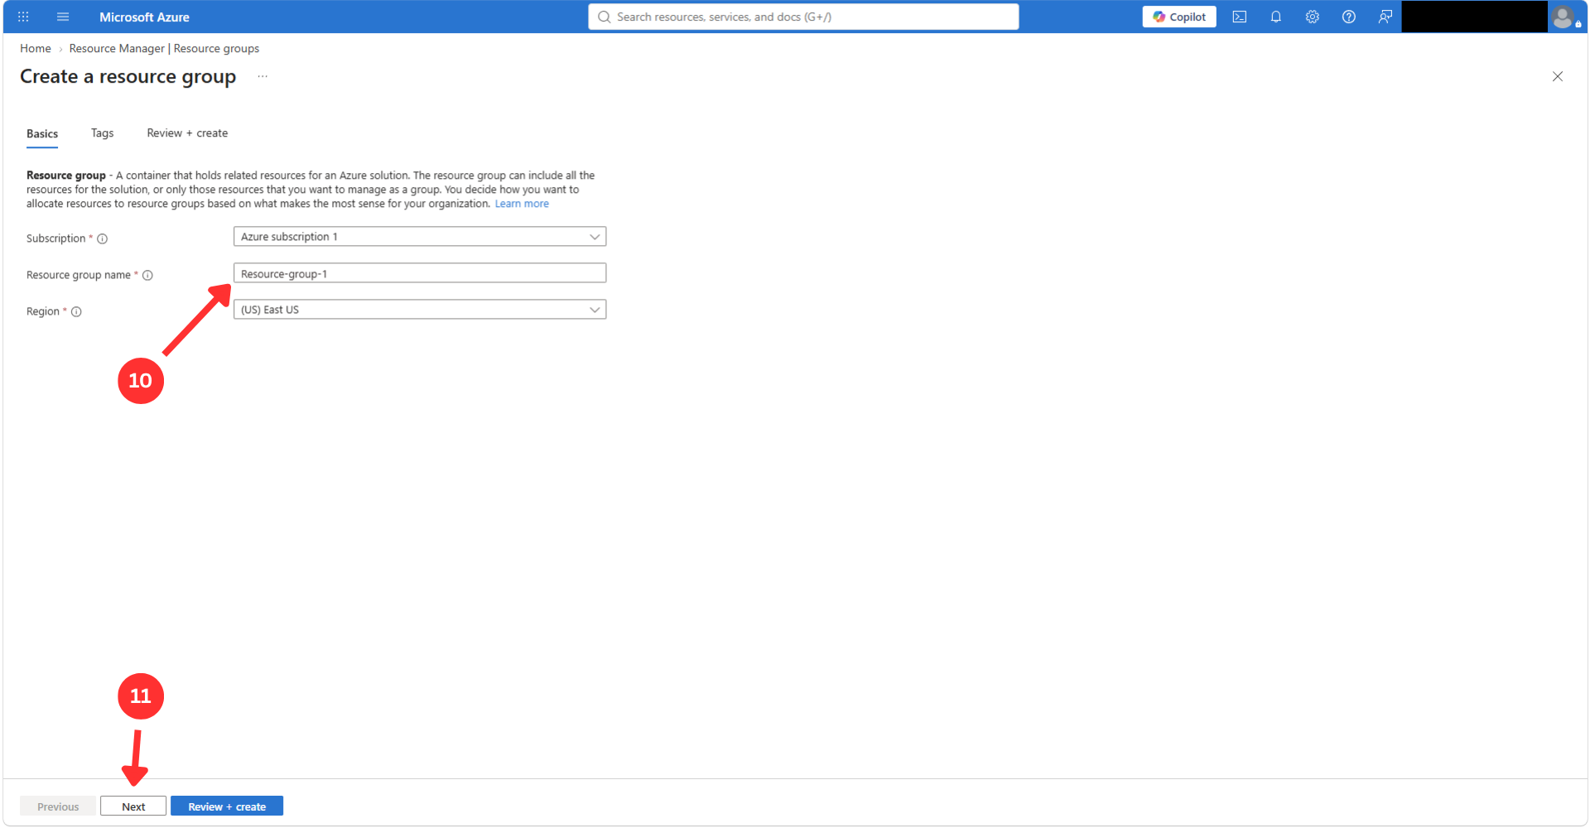Screen dimensions: 1590x828
Task: Click the Previous button
Action: (58, 806)
